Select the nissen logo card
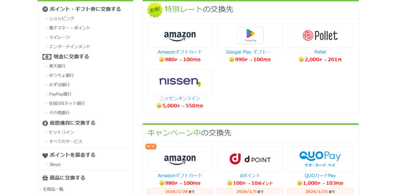 pos(180,82)
